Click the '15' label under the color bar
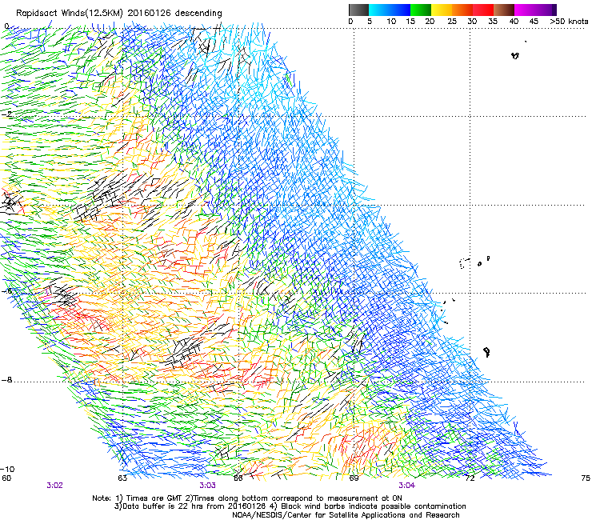 click(x=410, y=22)
